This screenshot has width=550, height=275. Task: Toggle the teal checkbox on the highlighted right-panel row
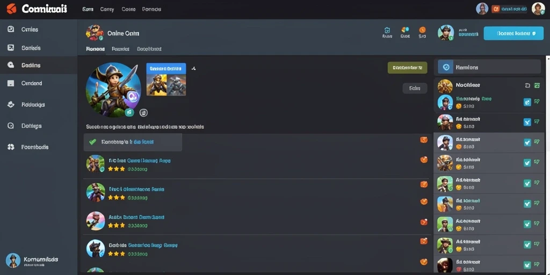pos(527,143)
